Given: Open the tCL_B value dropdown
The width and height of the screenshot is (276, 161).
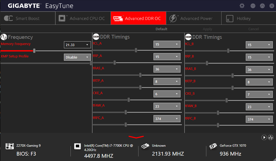Looking at the screenshot, I should click(259, 45).
